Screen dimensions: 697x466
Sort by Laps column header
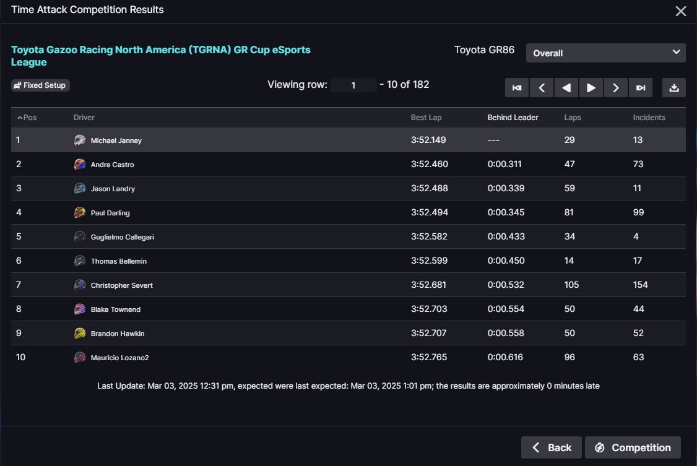click(573, 118)
